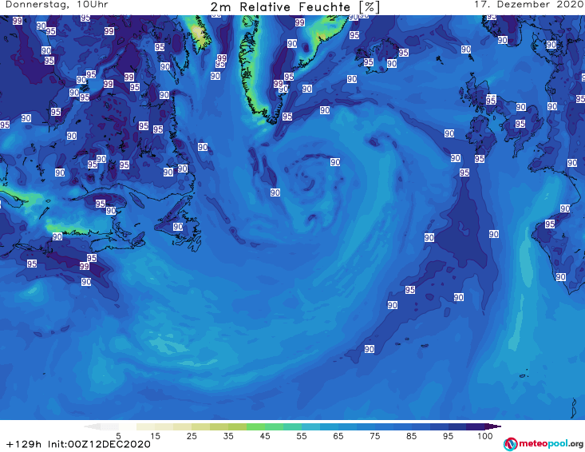Select the date '17. Dezember 2020'
The image size is (585, 452).
(529, 5)
